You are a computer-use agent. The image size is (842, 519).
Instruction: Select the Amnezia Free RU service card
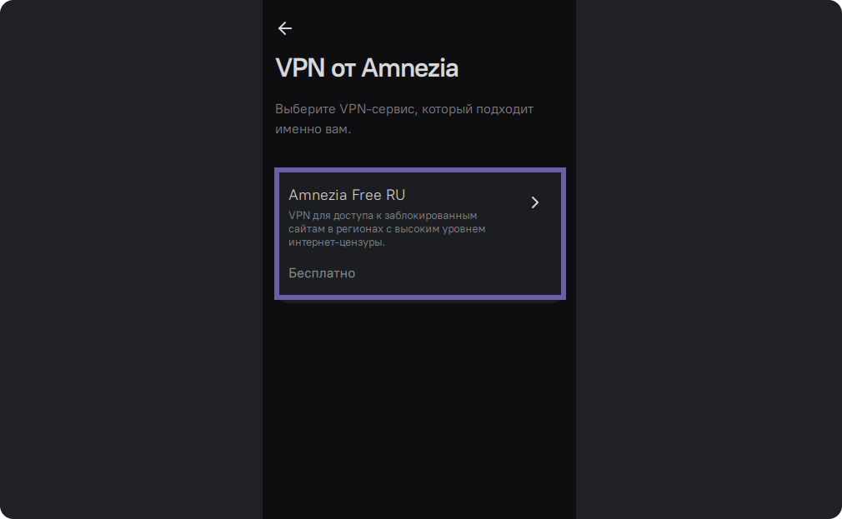coord(420,233)
